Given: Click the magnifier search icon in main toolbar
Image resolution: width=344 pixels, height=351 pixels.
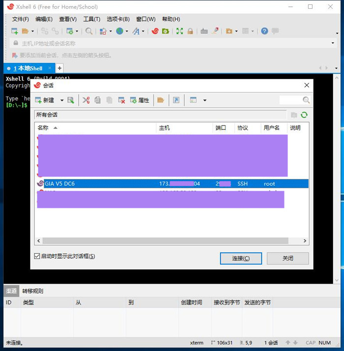Looking at the screenshot, I should click(89, 31).
